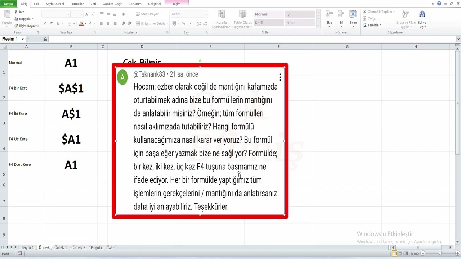Screen dimensions: 461x259
Task: Open the Koşullu sheet tab
Action: (96, 247)
